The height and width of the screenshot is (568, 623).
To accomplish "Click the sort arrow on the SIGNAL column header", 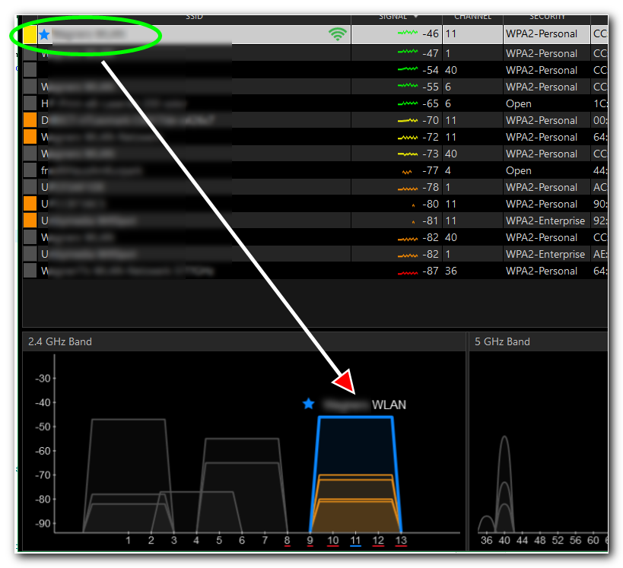I will (x=416, y=17).
